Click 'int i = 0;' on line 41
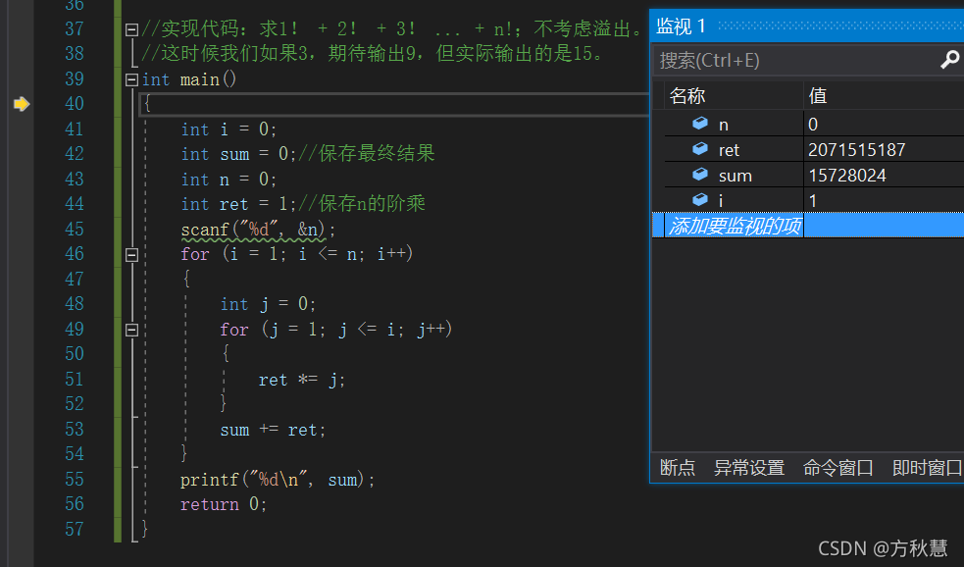The width and height of the screenshot is (964, 567). [x=228, y=129]
